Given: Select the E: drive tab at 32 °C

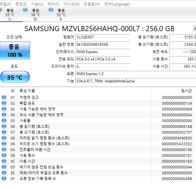Looking at the screenshot, I should click(61, 15).
